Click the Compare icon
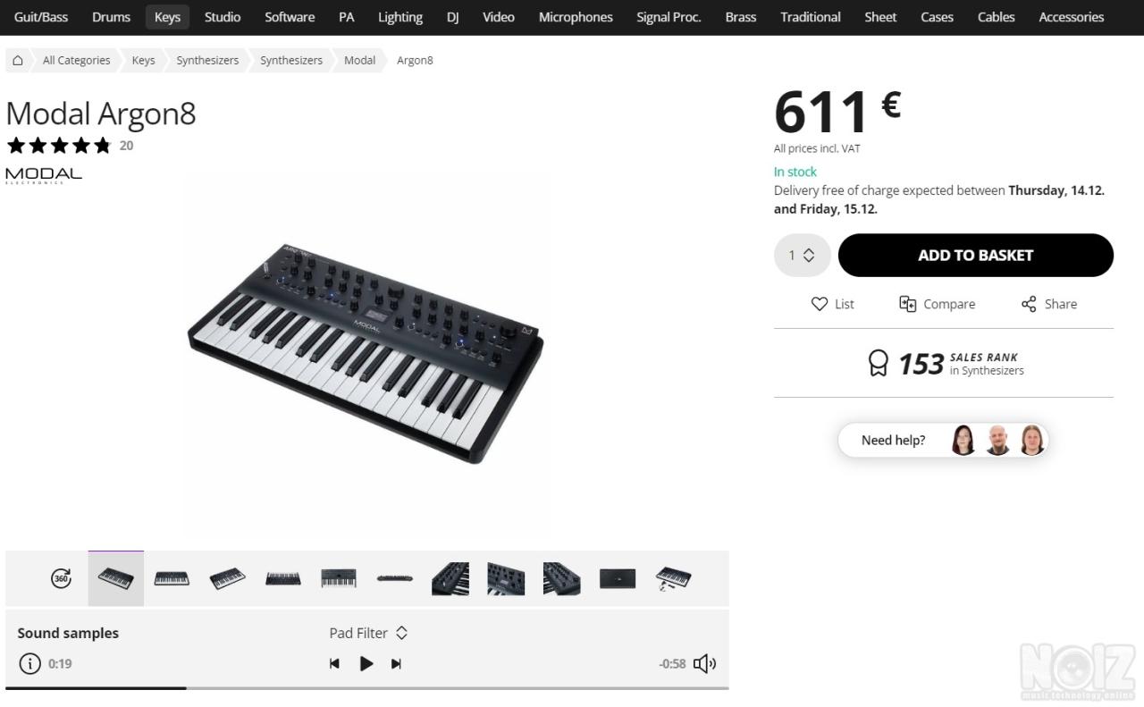Viewport: 1144px width, 707px height. pyautogui.click(x=907, y=304)
